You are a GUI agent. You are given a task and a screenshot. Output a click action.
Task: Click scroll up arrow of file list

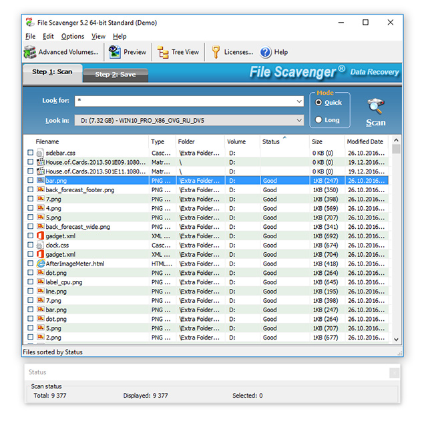[396, 140]
